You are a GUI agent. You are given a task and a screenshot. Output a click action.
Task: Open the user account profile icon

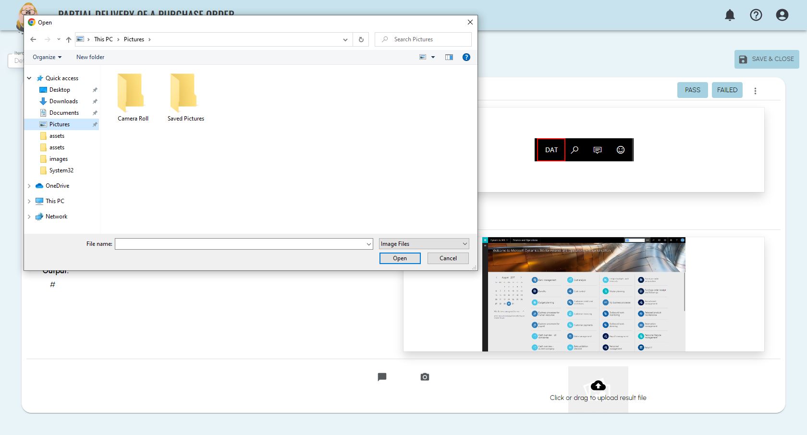(782, 15)
